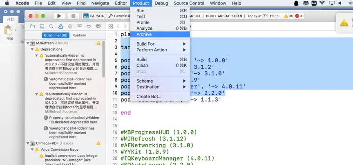
Task: Click the AirPlay display icon in menu bar
Action: coord(332,3)
